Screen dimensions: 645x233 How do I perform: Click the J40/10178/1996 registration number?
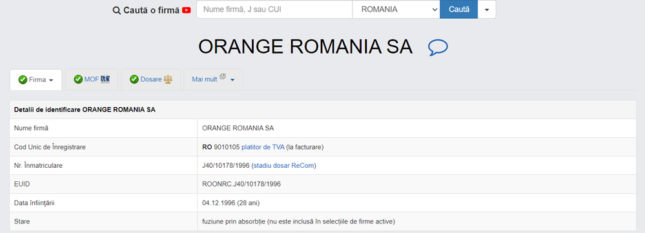(x=226, y=166)
